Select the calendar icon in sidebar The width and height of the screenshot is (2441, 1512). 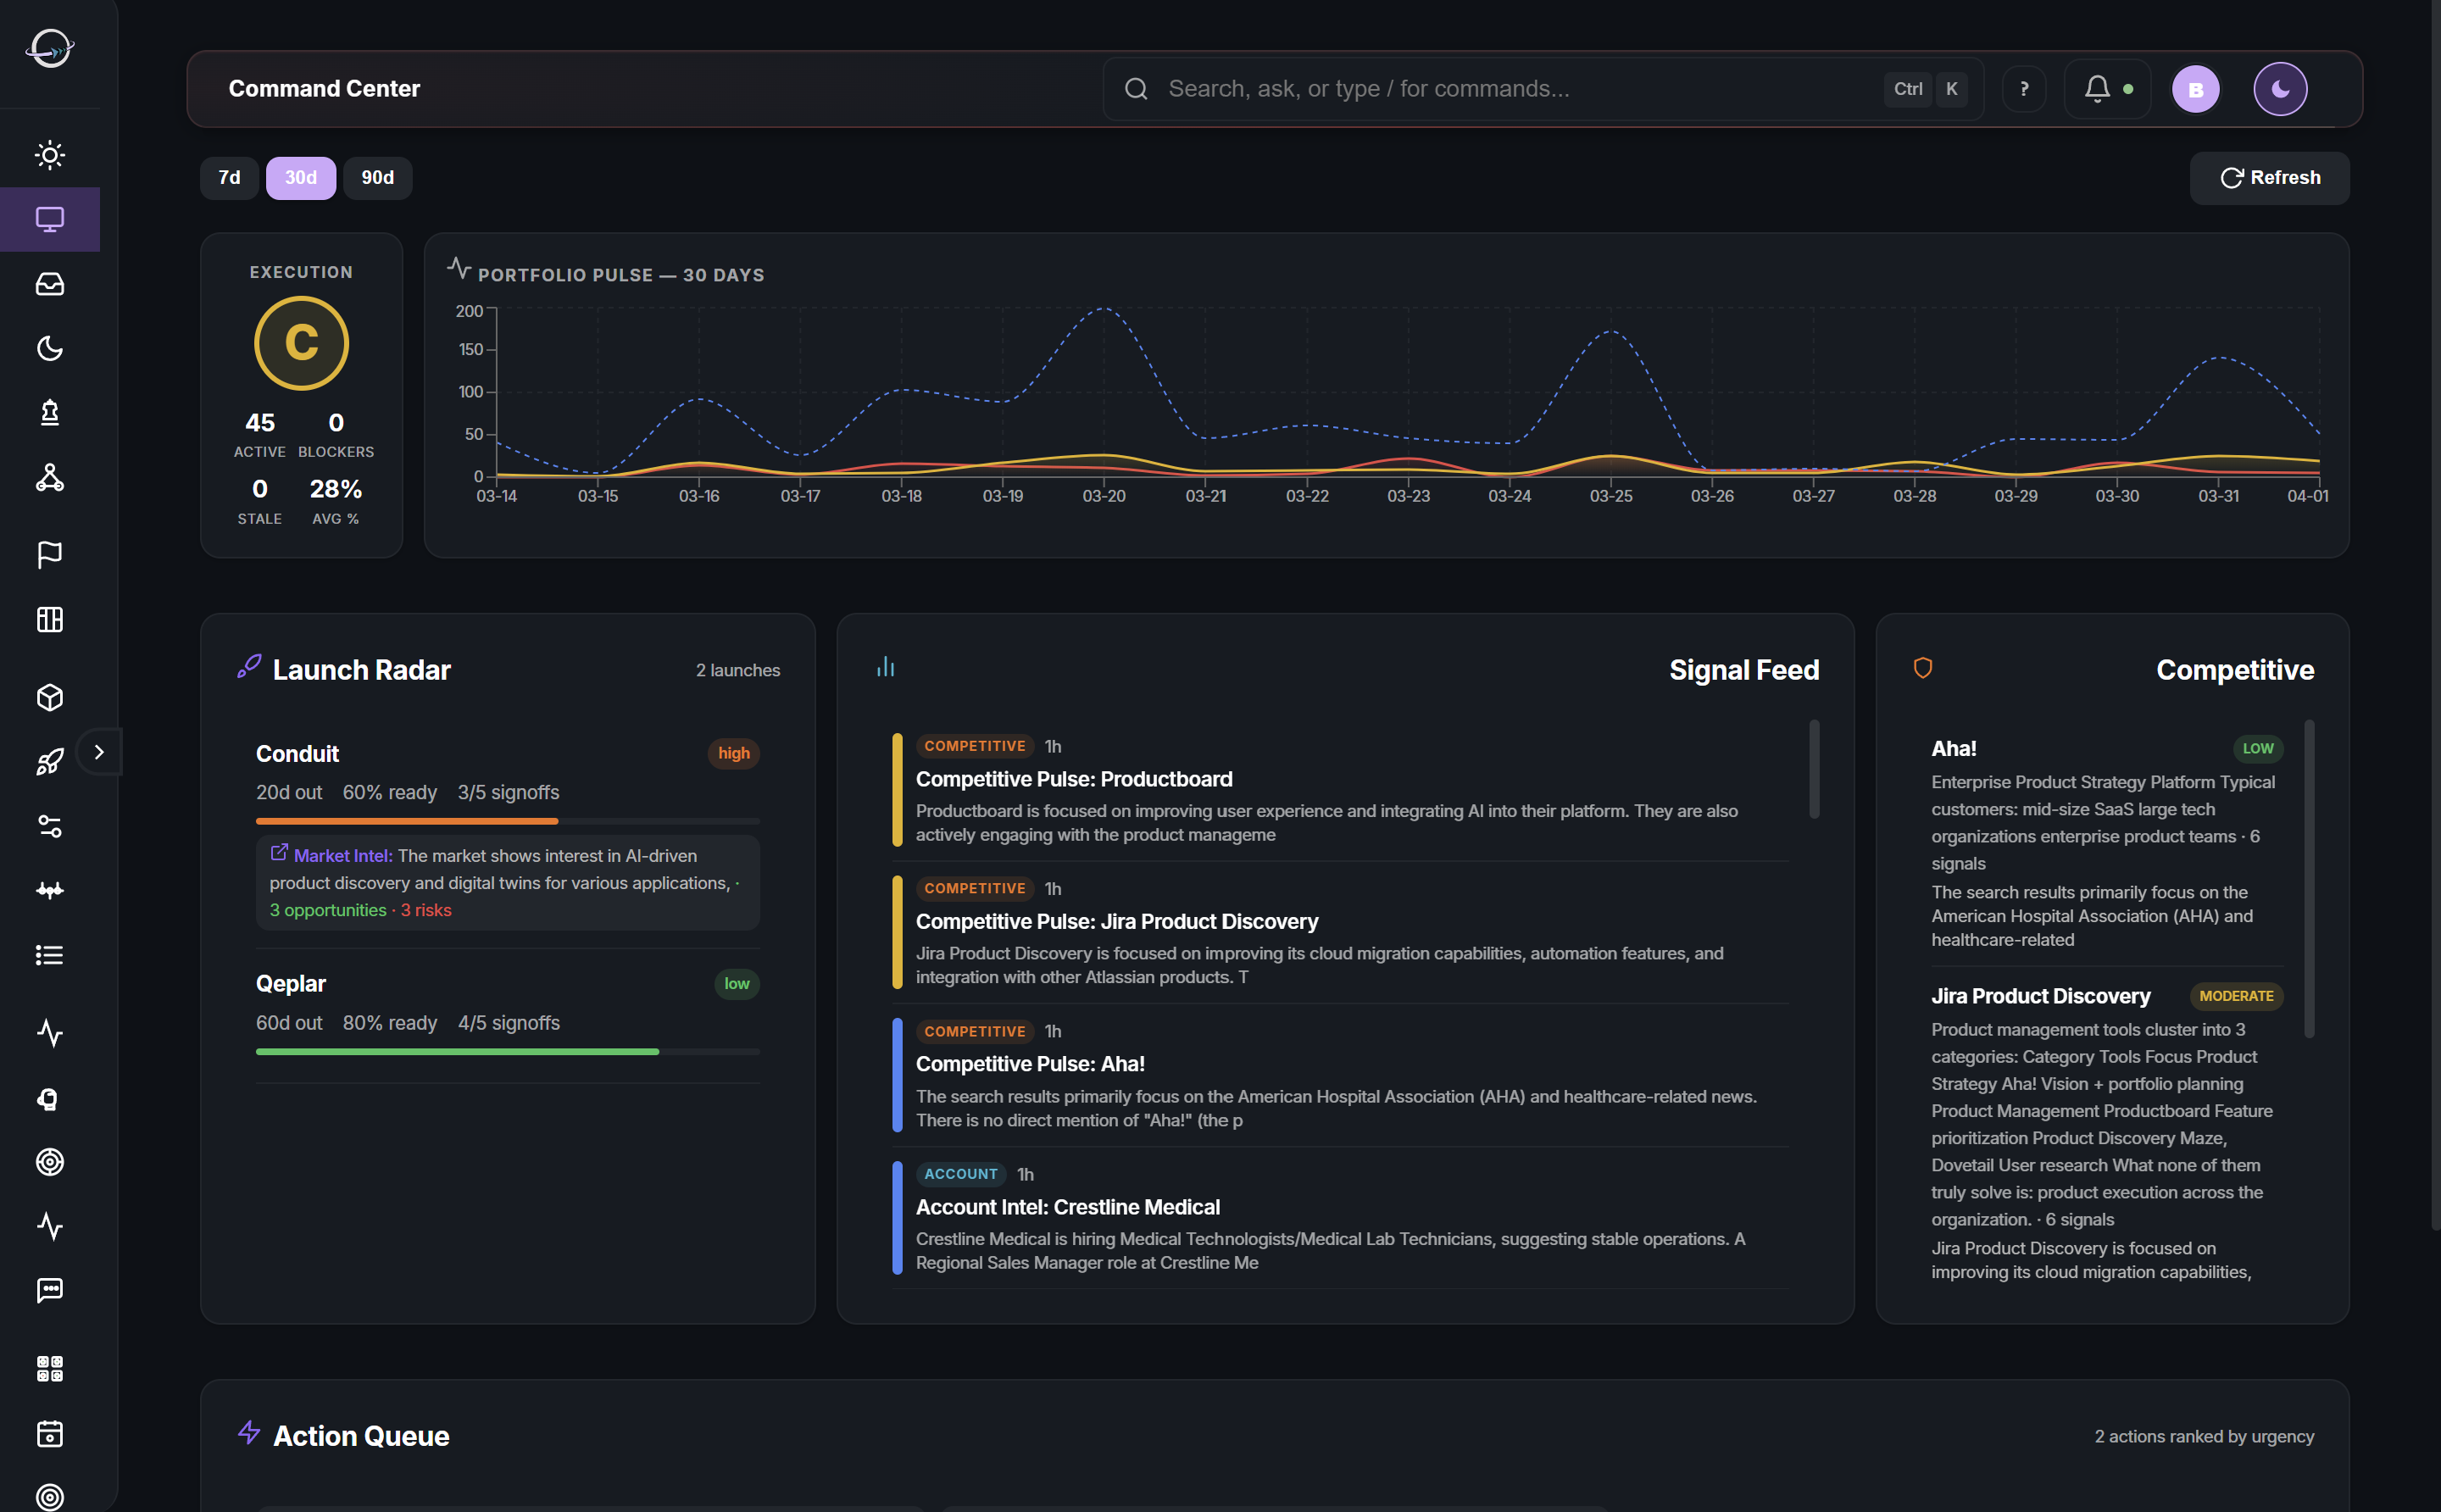click(50, 1434)
